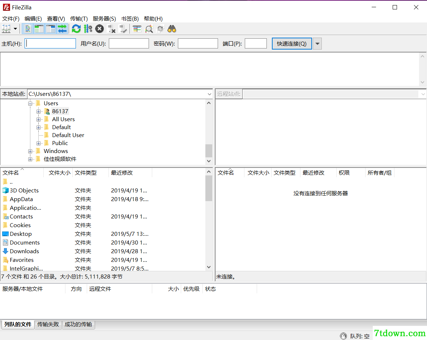Collapse the Users tree node
The height and width of the screenshot is (340, 427).
click(30, 103)
